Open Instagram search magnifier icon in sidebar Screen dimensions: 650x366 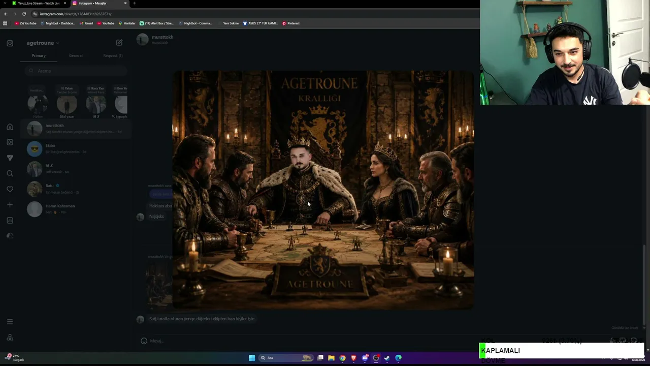[x=10, y=173]
